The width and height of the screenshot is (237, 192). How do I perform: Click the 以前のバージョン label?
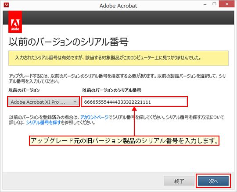24,90
